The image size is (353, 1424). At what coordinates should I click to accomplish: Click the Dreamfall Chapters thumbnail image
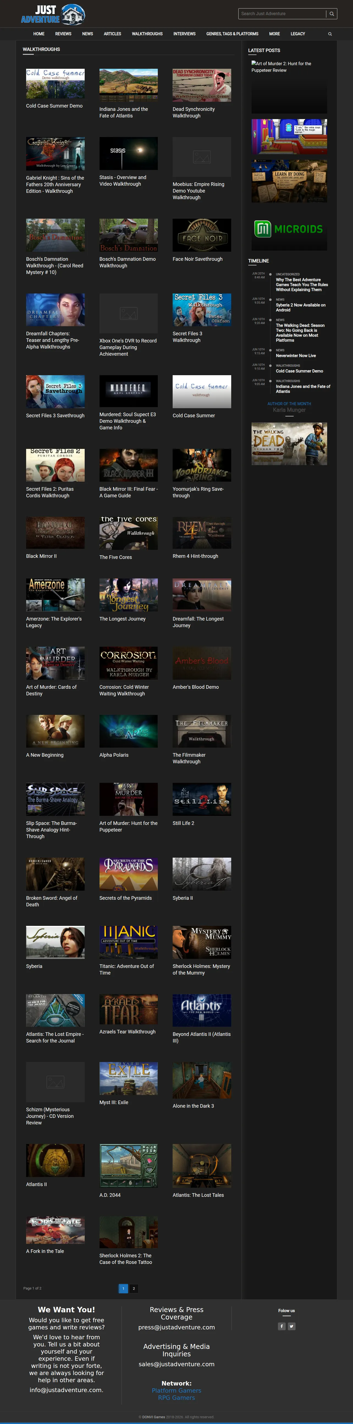pyautogui.click(x=55, y=309)
